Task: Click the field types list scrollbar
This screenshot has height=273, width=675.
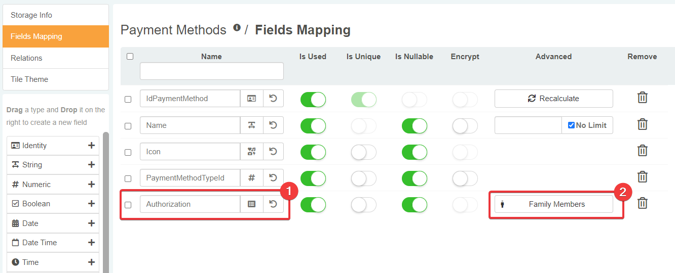Action: pos(105,202)
